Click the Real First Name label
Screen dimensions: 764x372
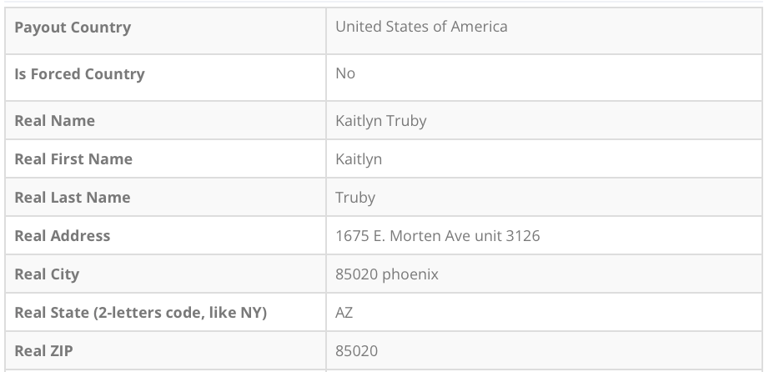[x=73, y=159]
